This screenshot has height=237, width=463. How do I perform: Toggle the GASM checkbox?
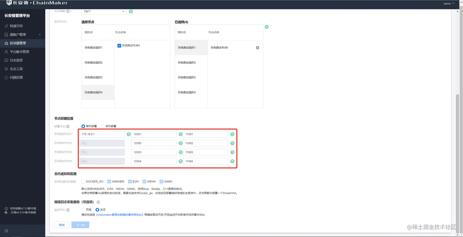pyautogui.click(x=161, y=181)
